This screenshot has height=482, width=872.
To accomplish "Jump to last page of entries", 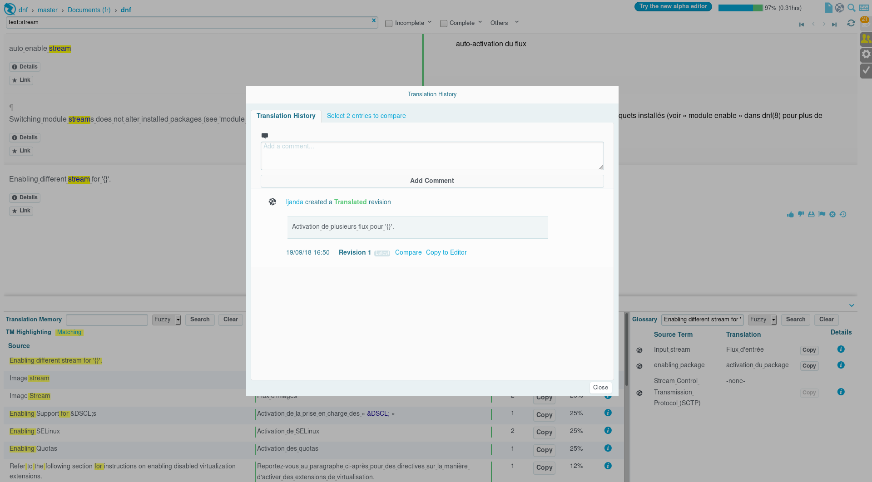I will (834, 25).
